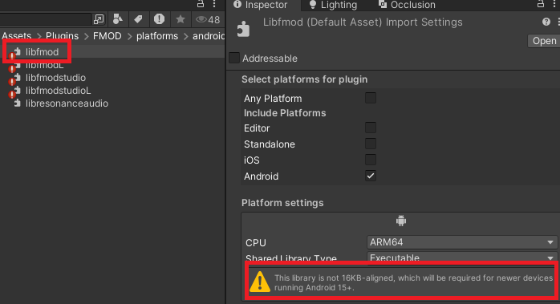Select the libfmodL asset
The height and width of the screenshot is (304, 560).
pos(45,65)
